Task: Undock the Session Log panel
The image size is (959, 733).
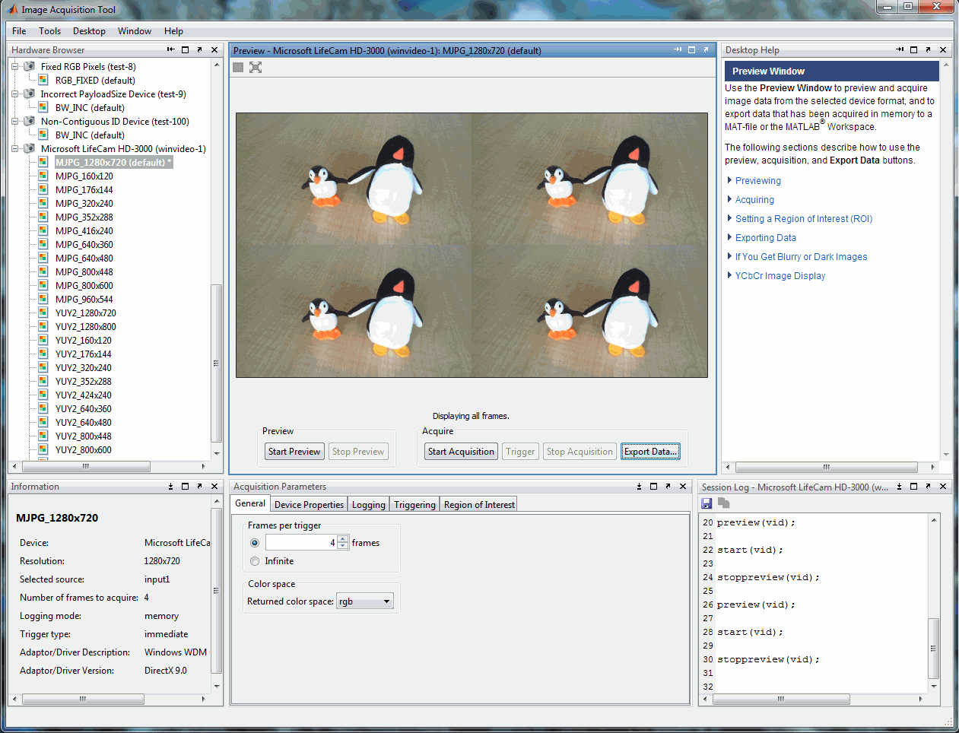Action: click(x=928, y=486)
